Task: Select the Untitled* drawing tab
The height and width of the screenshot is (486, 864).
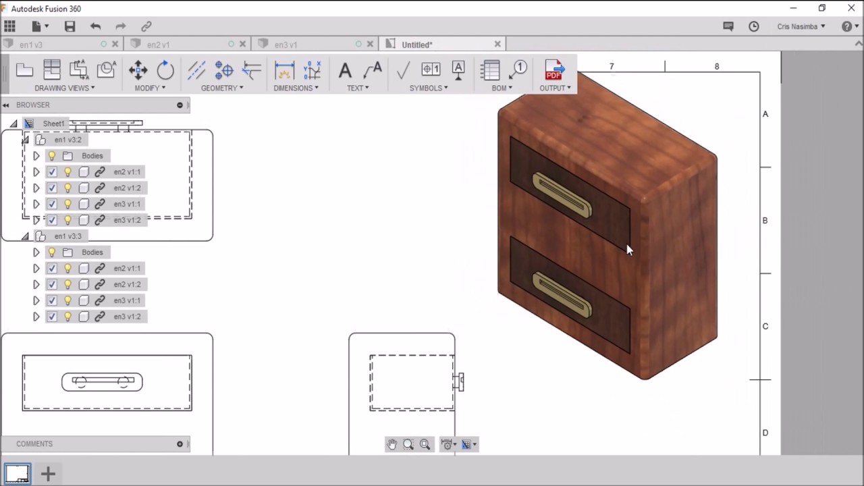Action: point(416,45)
